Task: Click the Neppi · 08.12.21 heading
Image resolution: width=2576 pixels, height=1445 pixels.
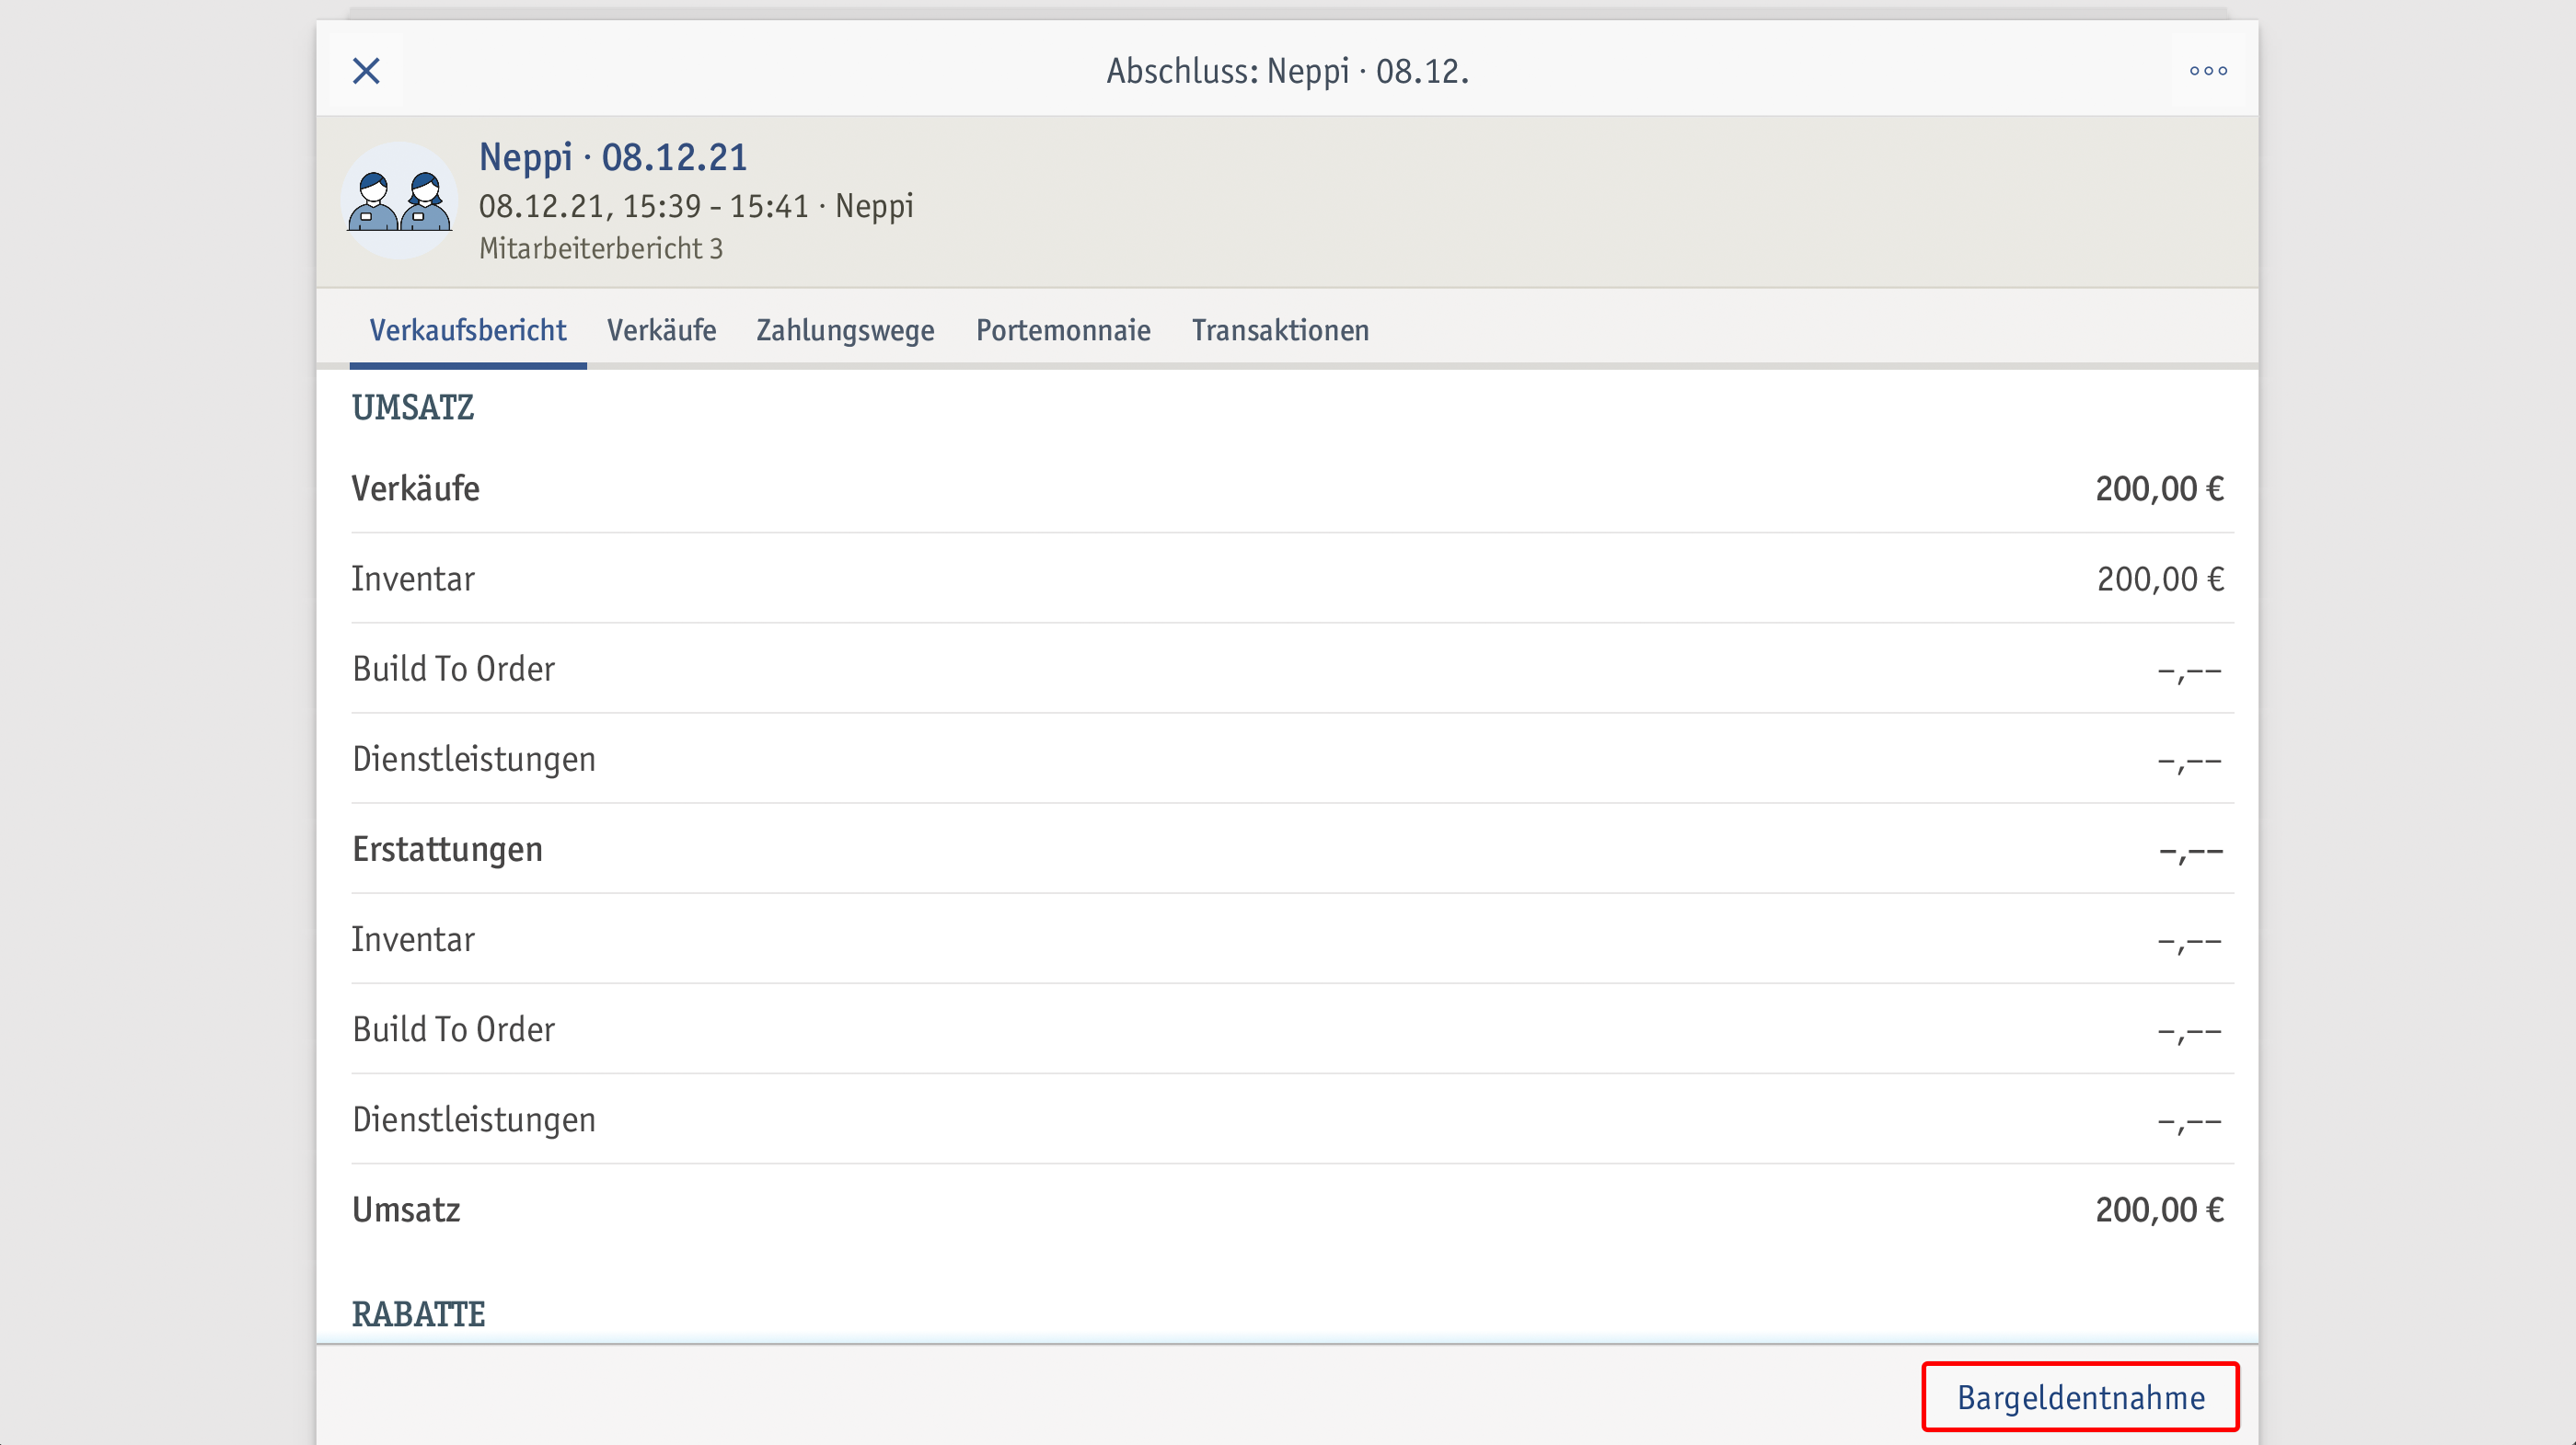Action: [612, 157]
